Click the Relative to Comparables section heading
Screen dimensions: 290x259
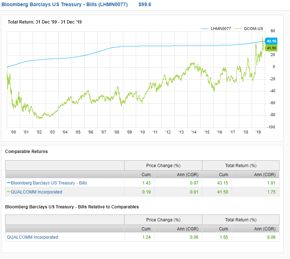(x=72, y=207)
